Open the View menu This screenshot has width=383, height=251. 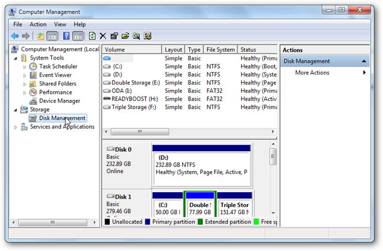coord(60,24)
